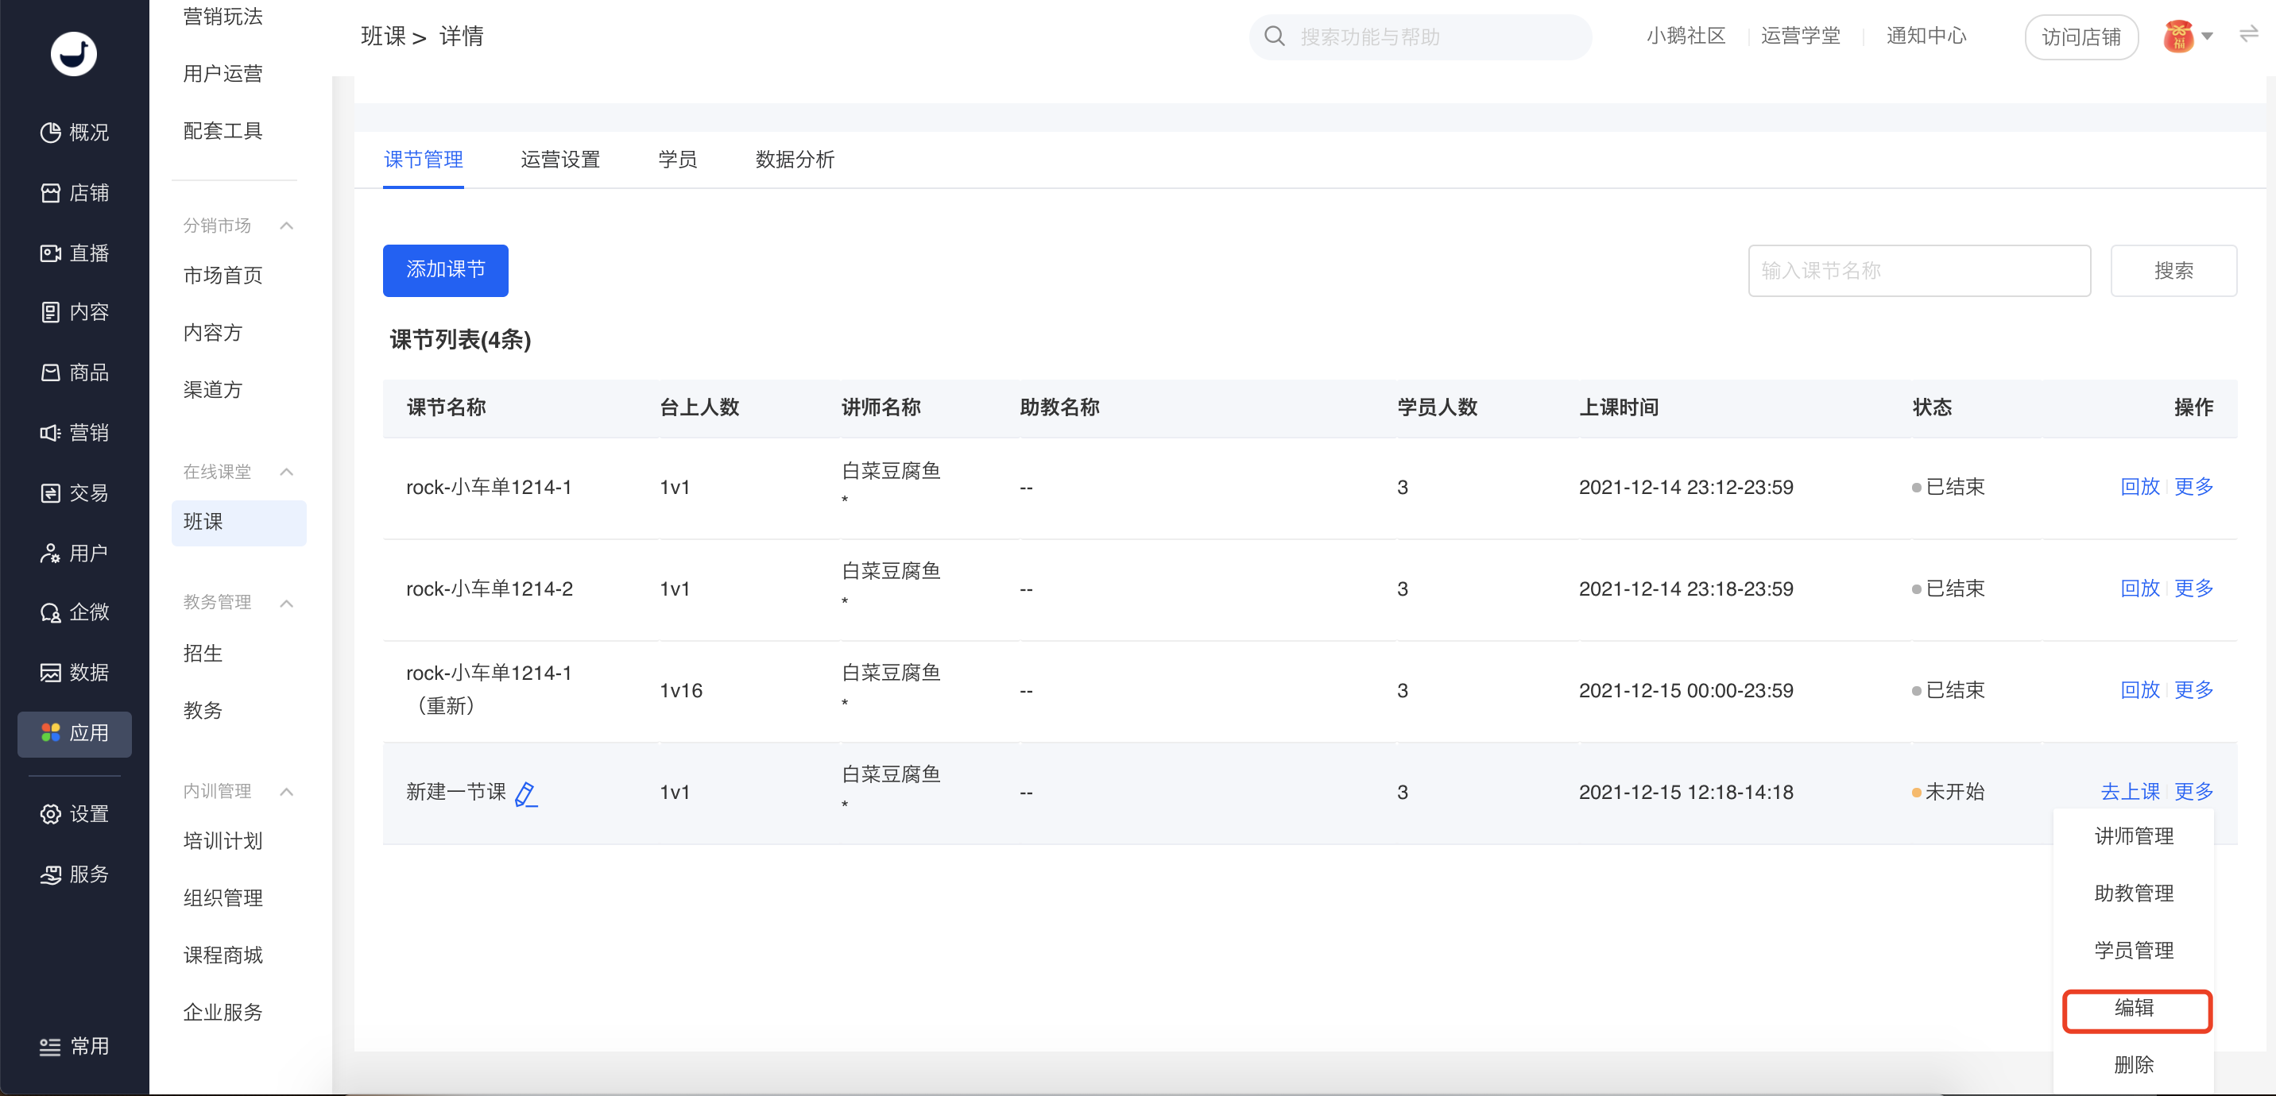The image size is (2276, 1096).
Task: Switch to the 运营设置 tab
Action: [560, 159]
